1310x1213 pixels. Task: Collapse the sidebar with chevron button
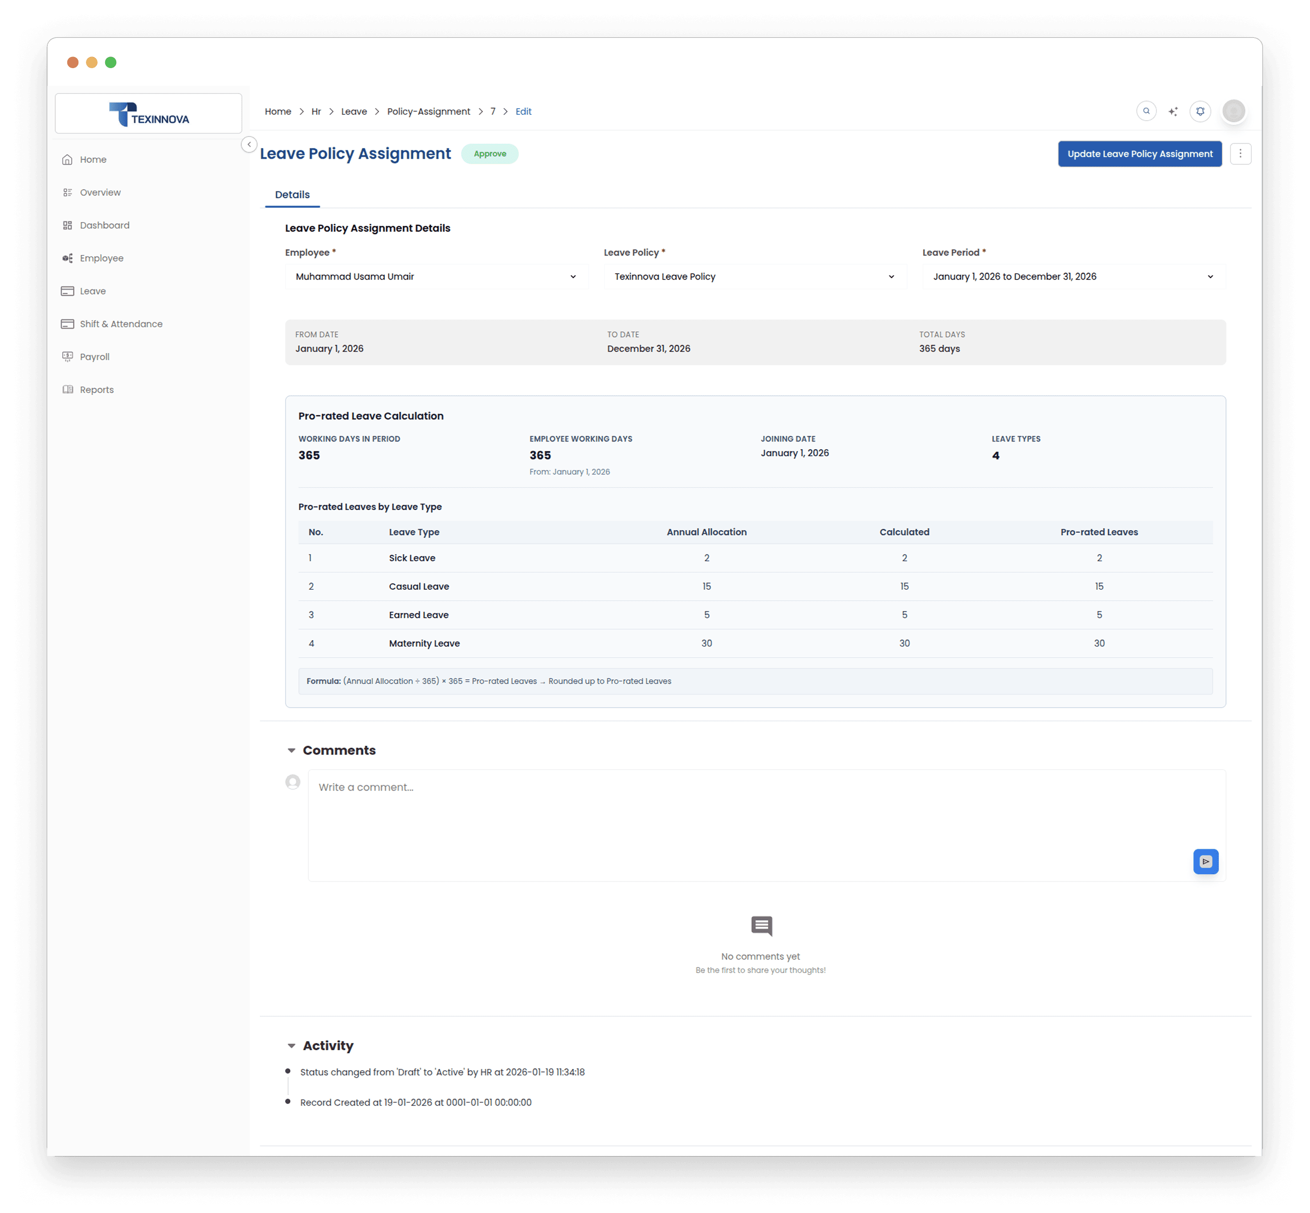point(249,144)
